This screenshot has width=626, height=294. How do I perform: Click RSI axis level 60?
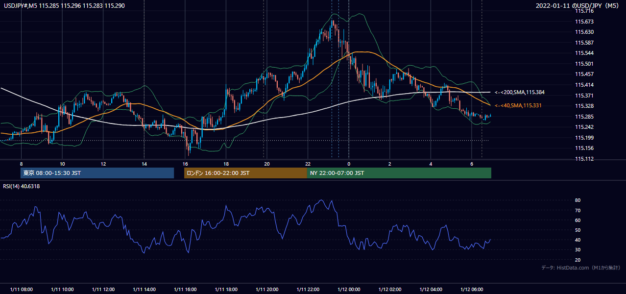point(578,220)
